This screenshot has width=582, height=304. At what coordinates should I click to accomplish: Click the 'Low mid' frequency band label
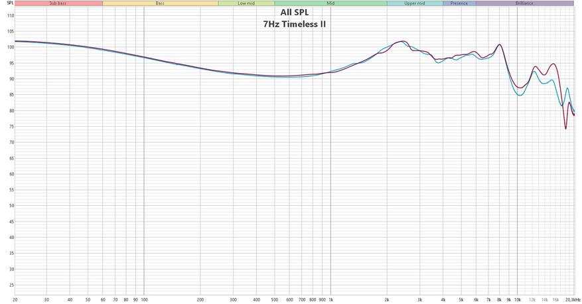246,3
